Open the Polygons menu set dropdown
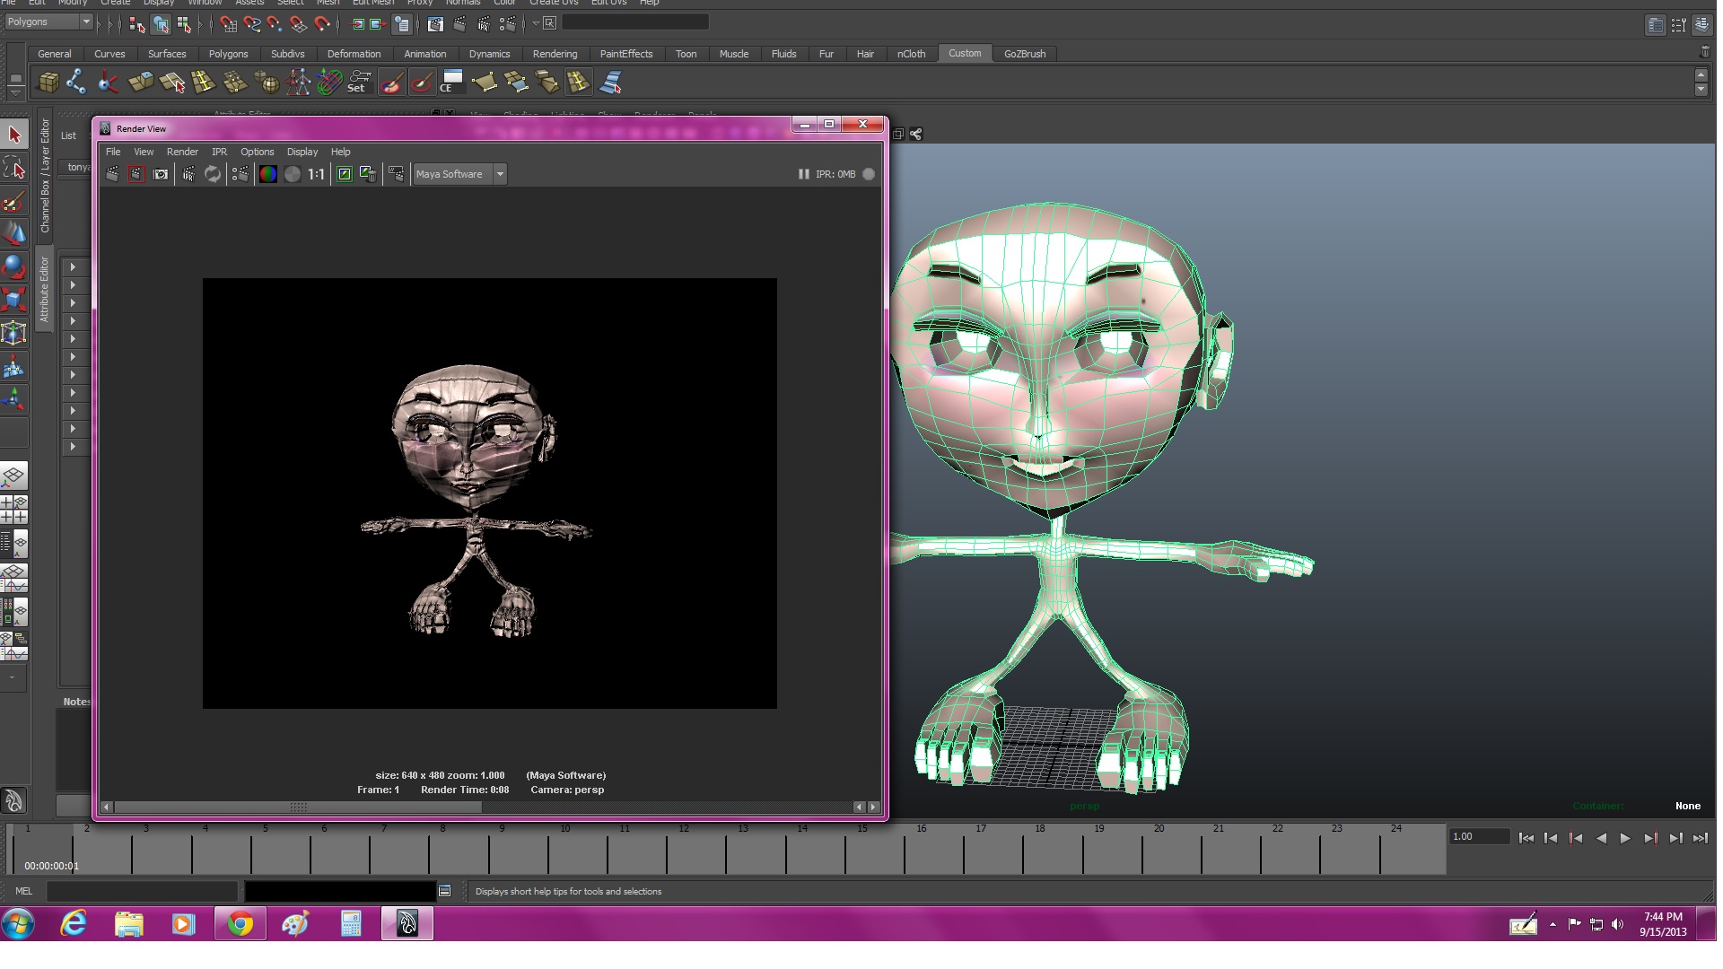Screen dimensions: 1723x969 click(x=85, y=22)
